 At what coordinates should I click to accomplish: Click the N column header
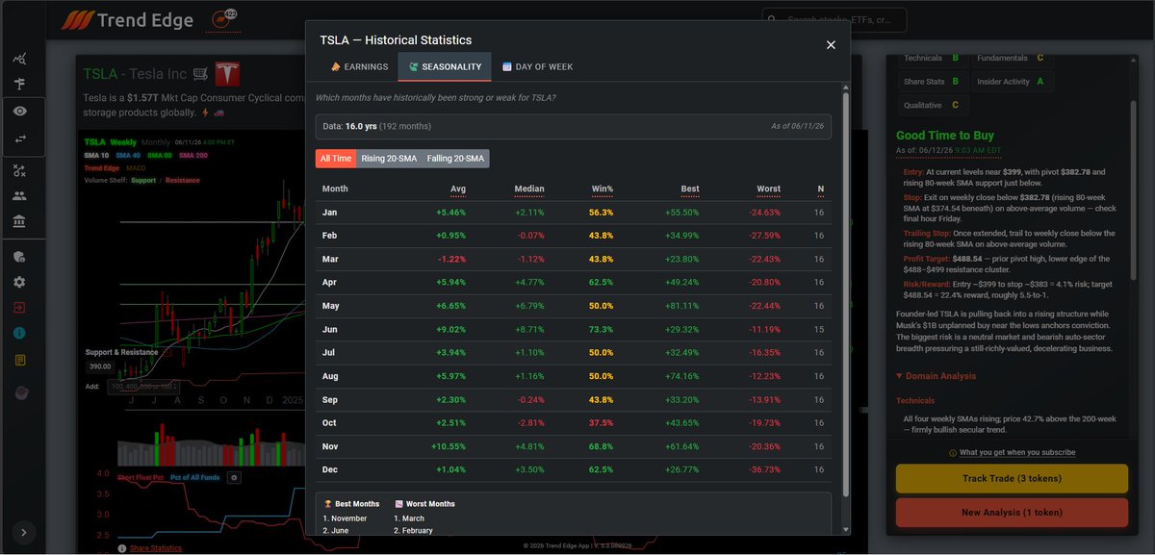point(820,189)
